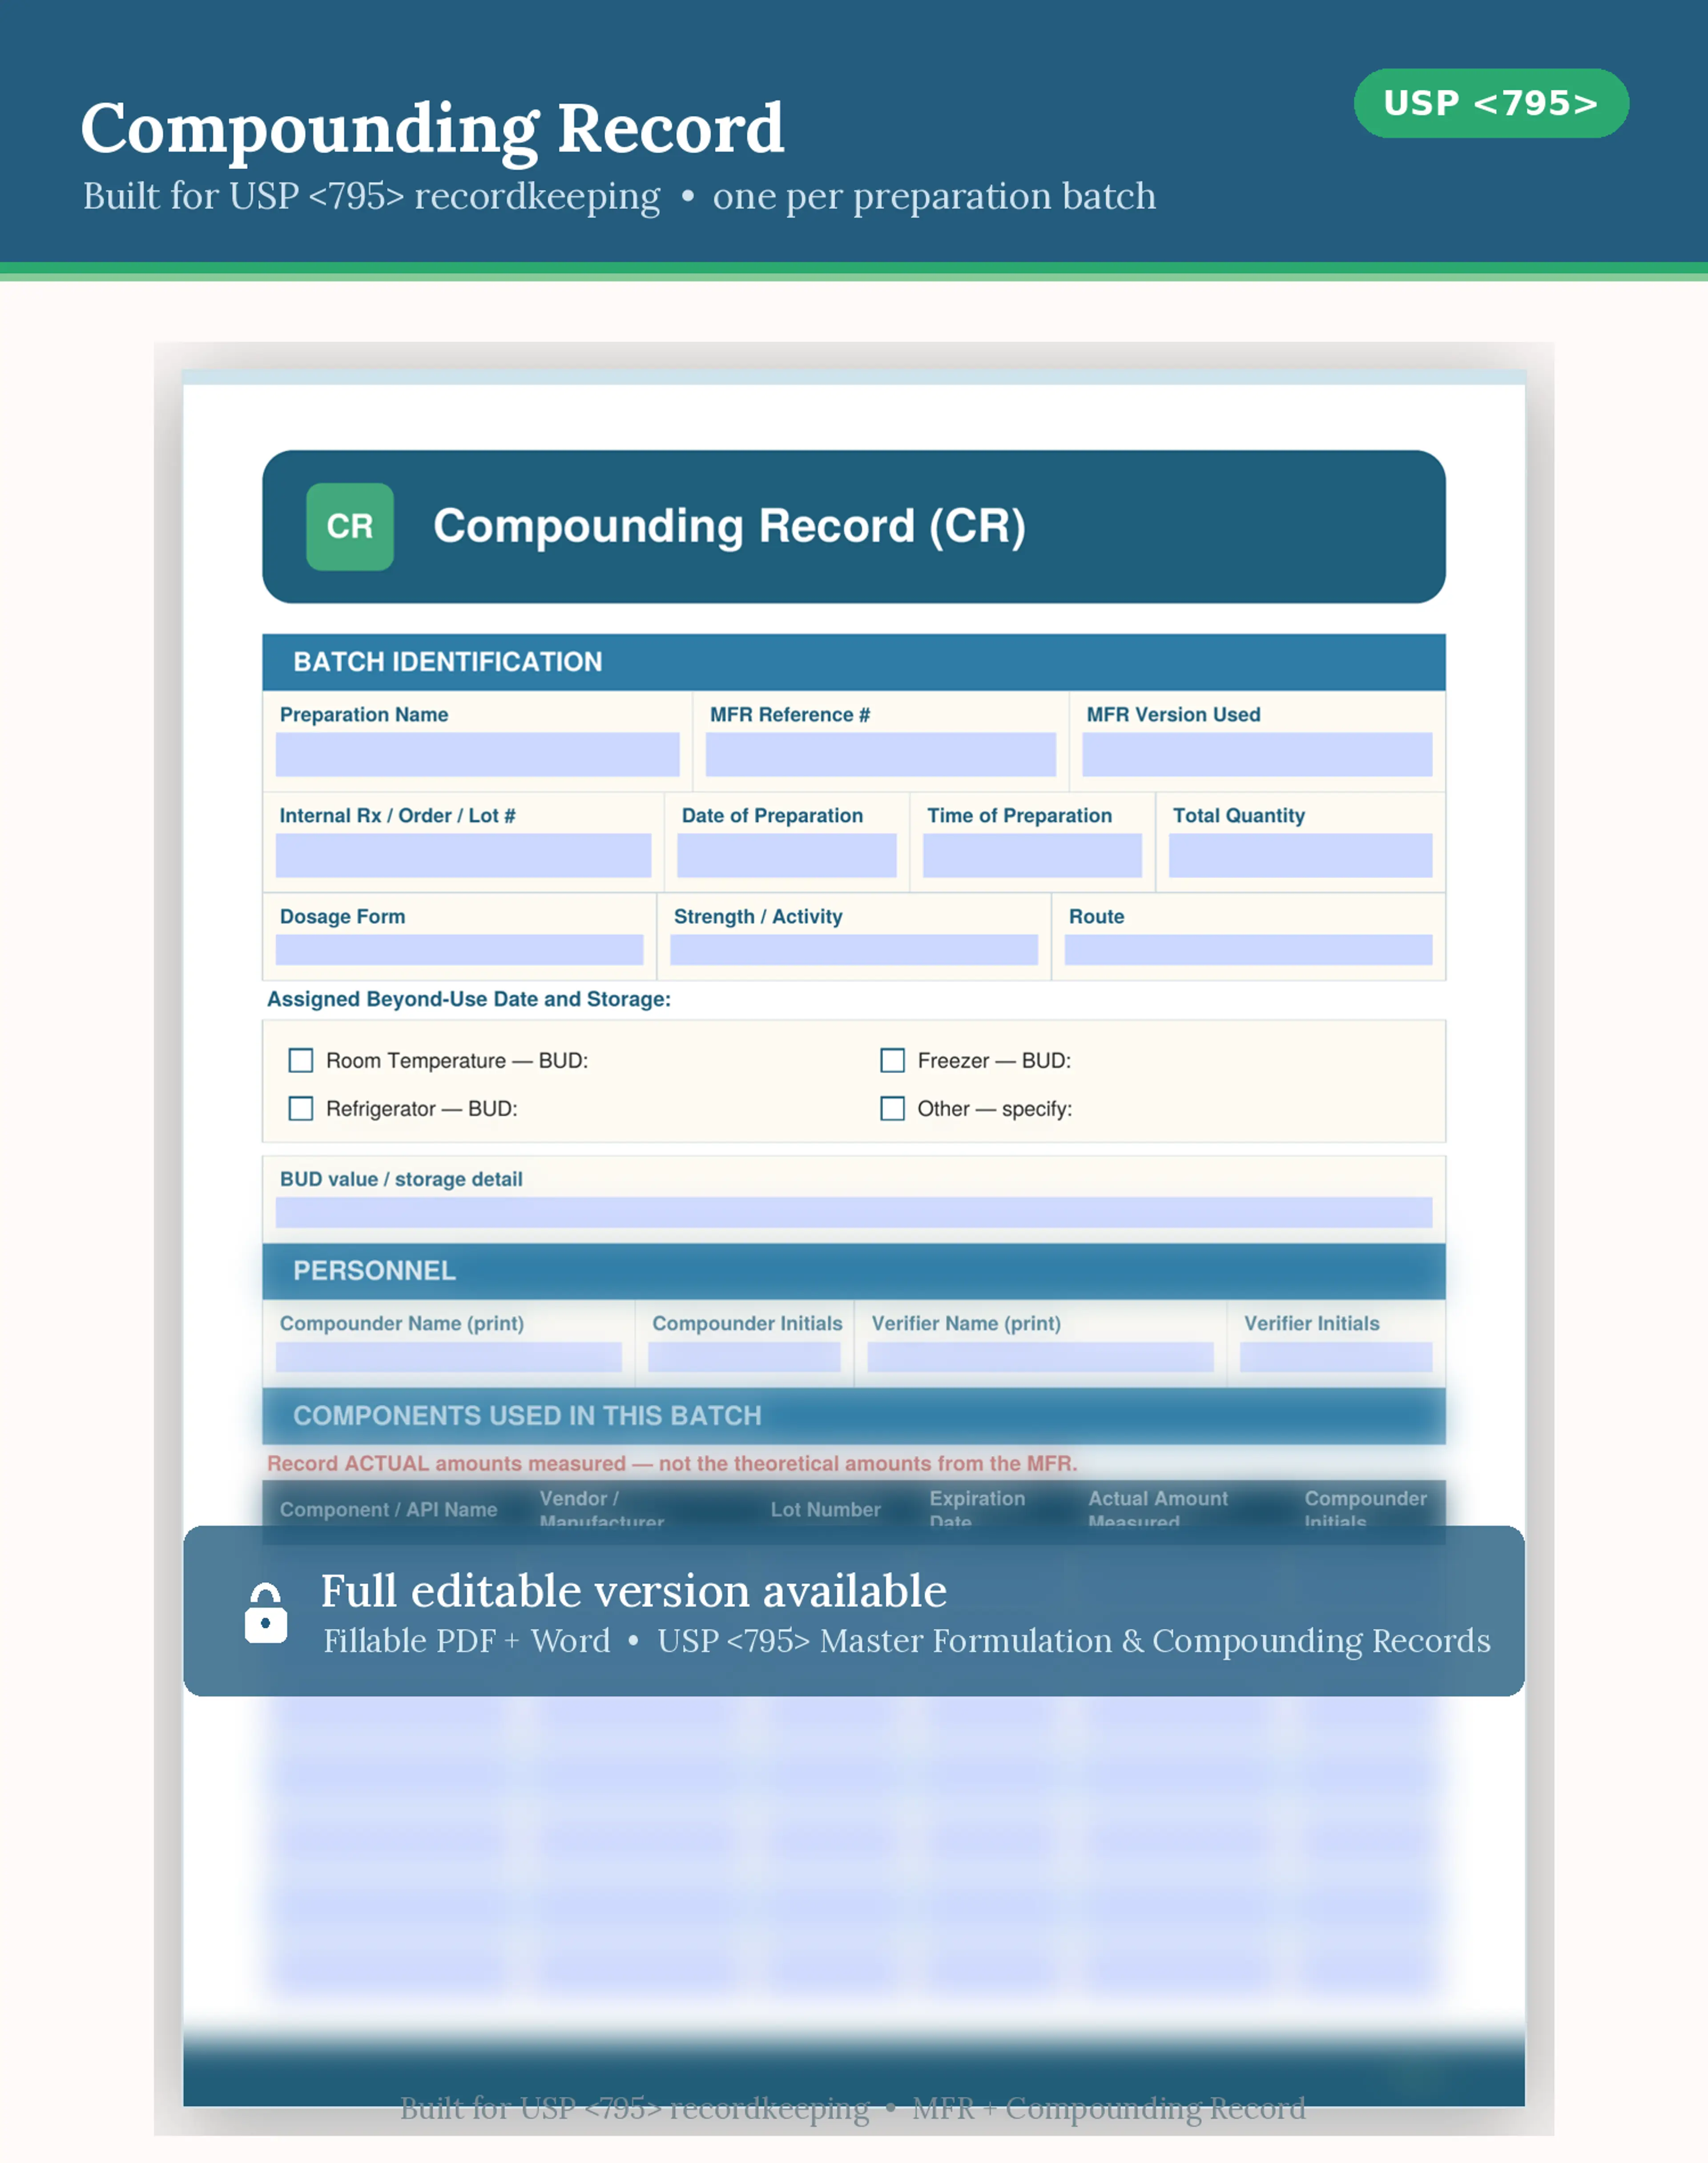Viewport: 1708px width, 2163px height.
Task: Click the Total Quantity input box
Action: click(x=1300, y=856)
